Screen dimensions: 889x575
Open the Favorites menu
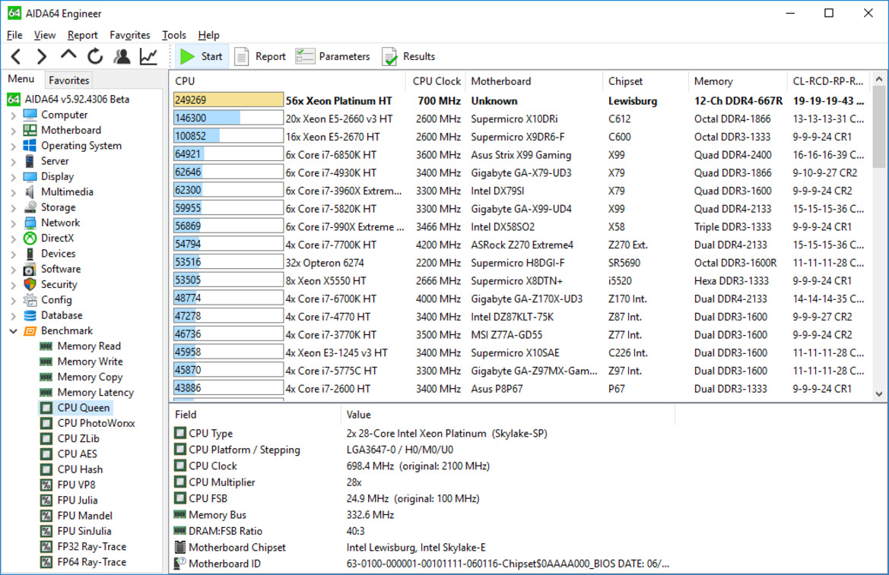(x=130, y=35)
